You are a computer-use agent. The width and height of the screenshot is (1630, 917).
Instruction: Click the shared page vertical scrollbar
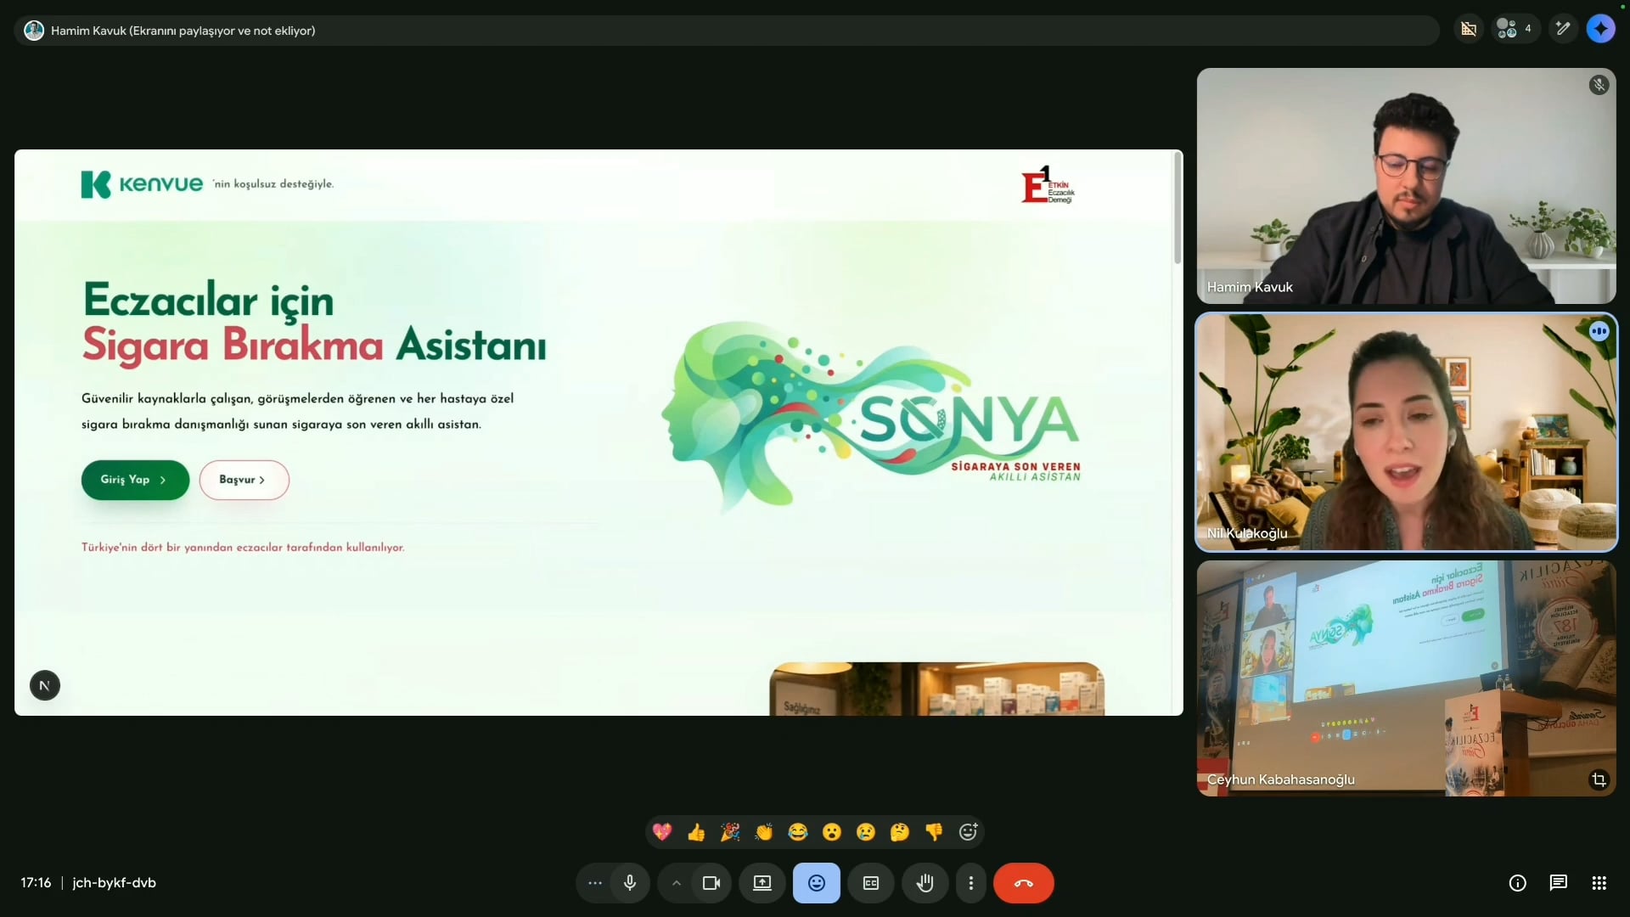[1178, 209]
